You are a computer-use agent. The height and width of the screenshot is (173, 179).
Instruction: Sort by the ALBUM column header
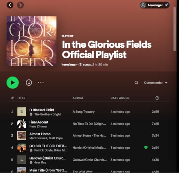(78, 98)
